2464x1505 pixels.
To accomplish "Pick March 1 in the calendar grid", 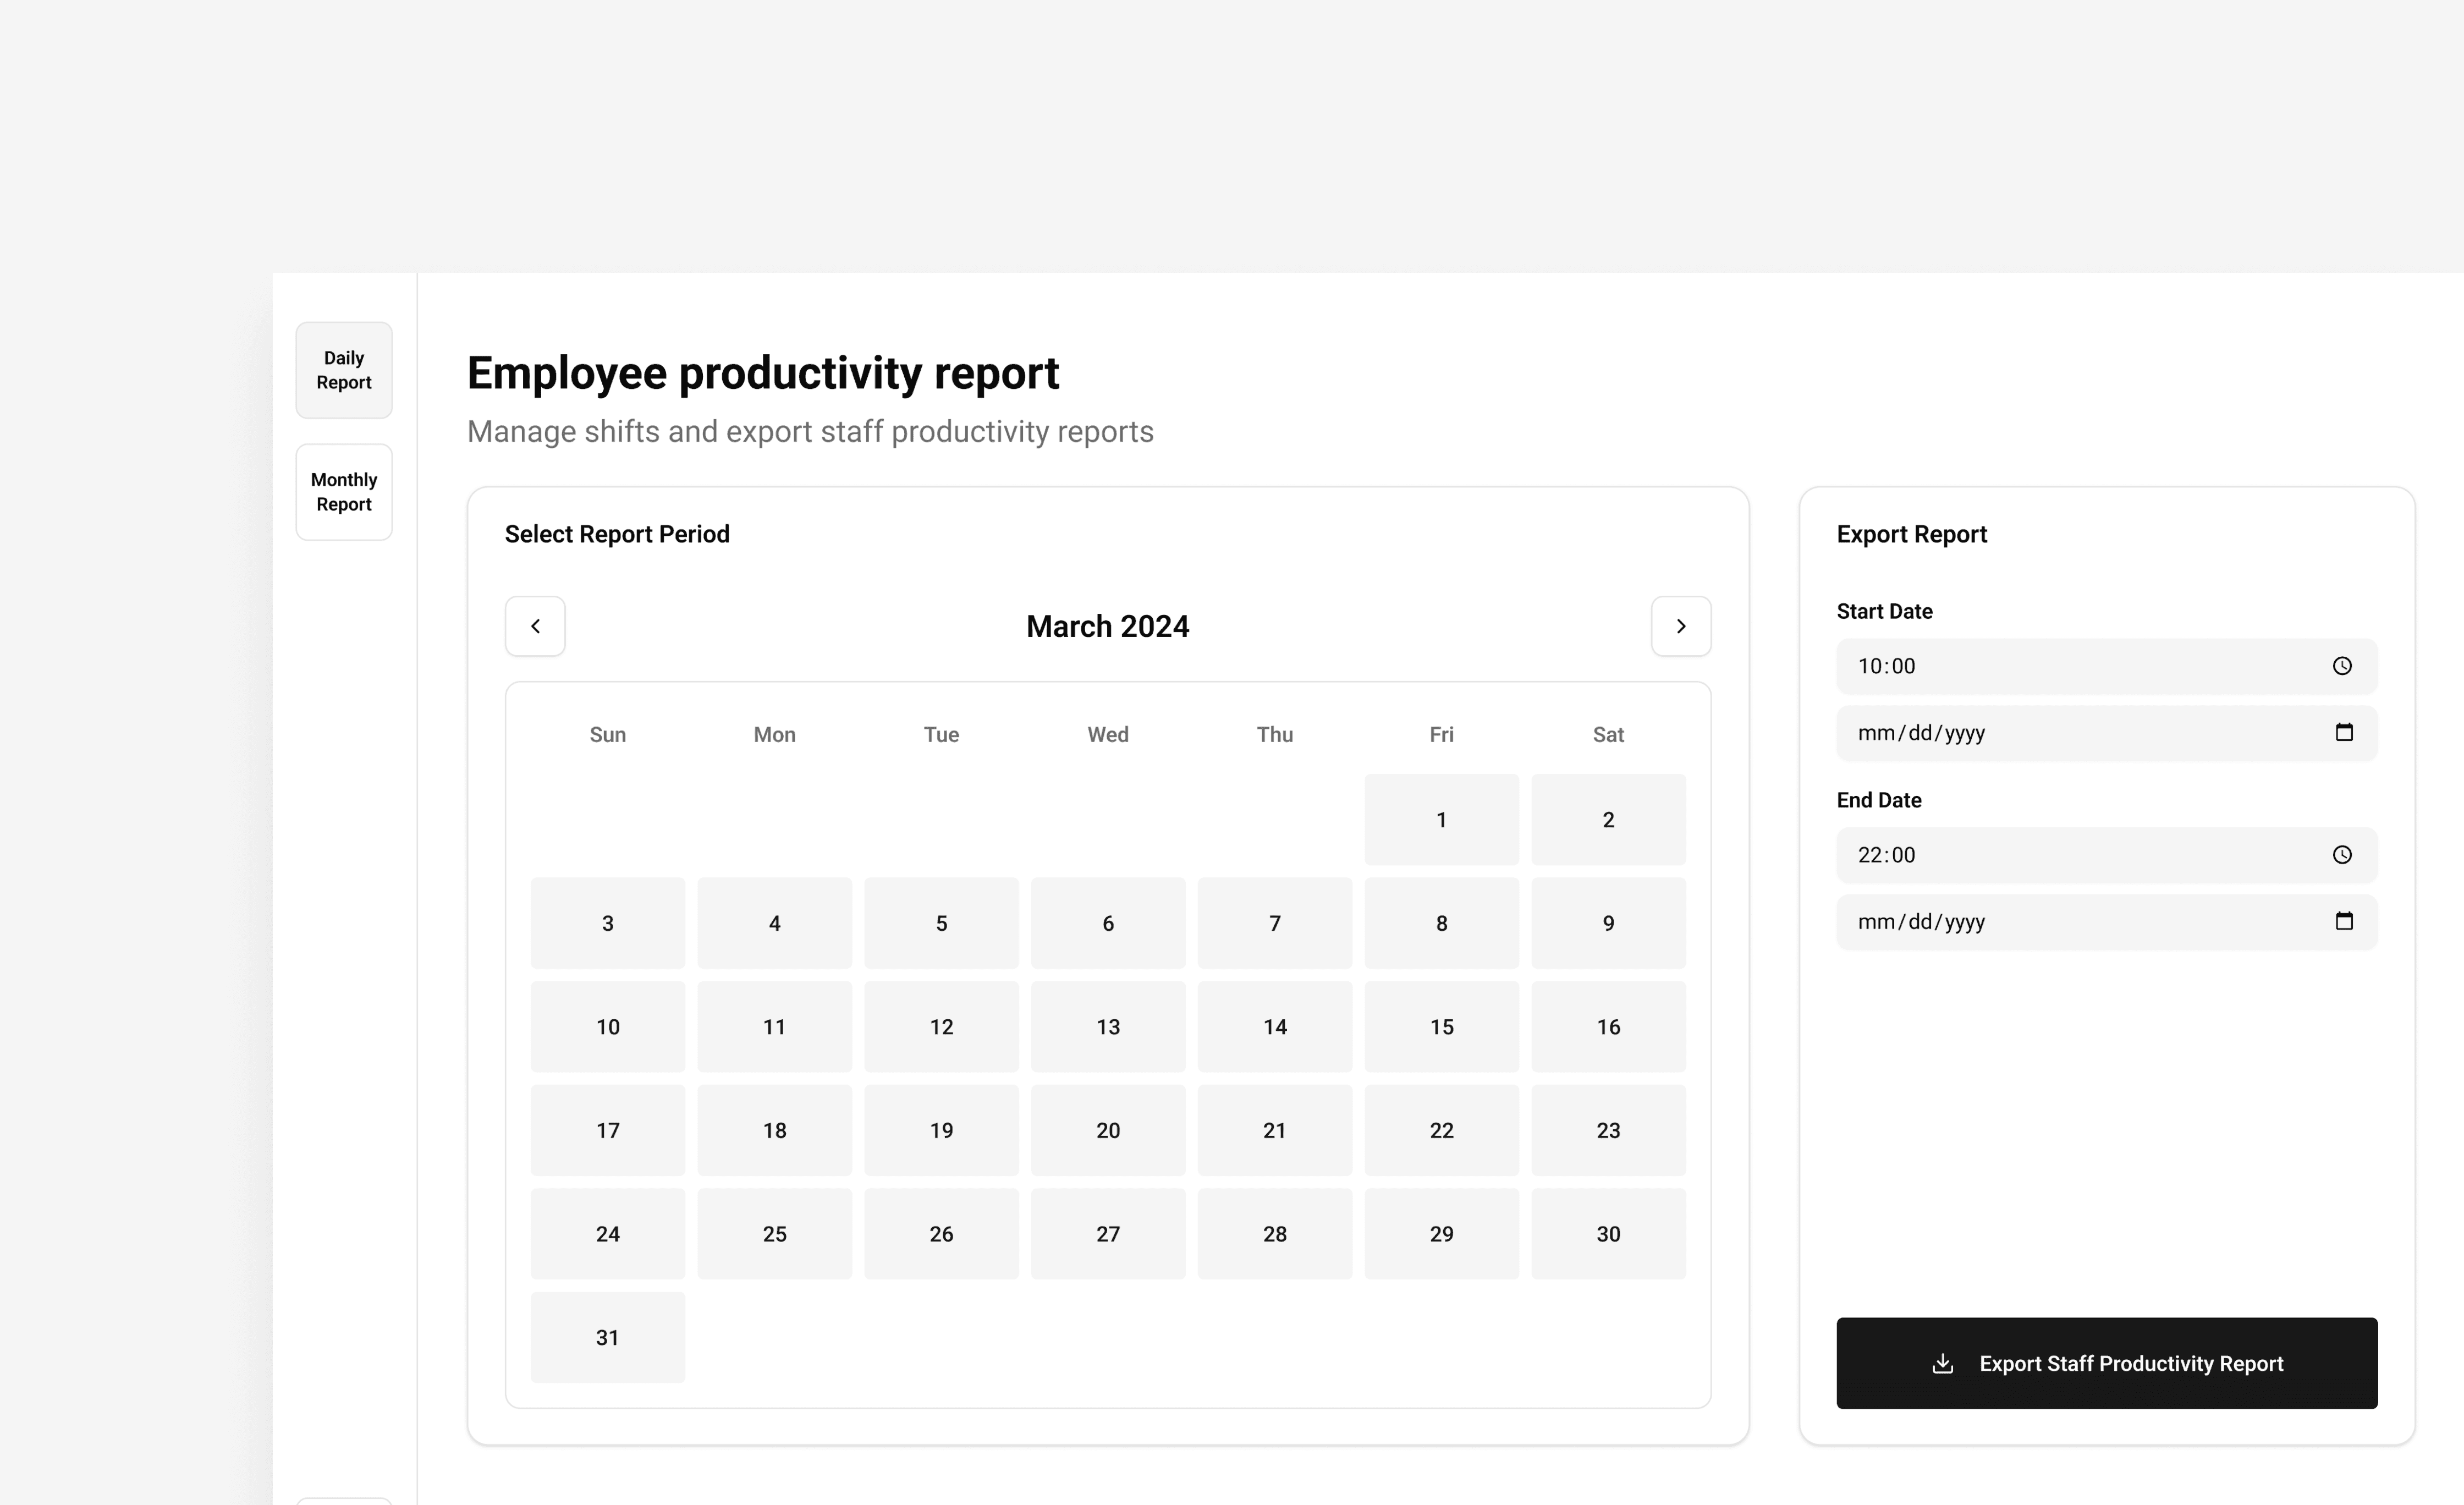I will [x=1441, y=820].
